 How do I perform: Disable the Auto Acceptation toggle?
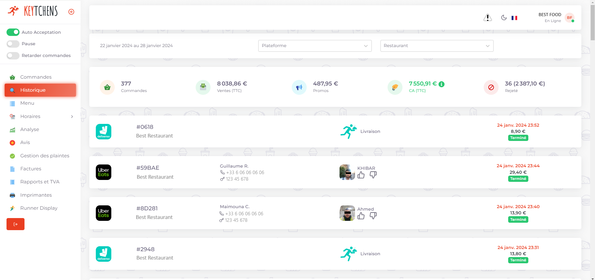13,32
